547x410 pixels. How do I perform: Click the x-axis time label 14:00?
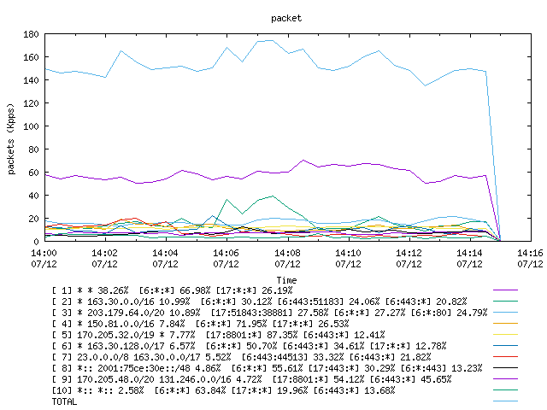44,253
